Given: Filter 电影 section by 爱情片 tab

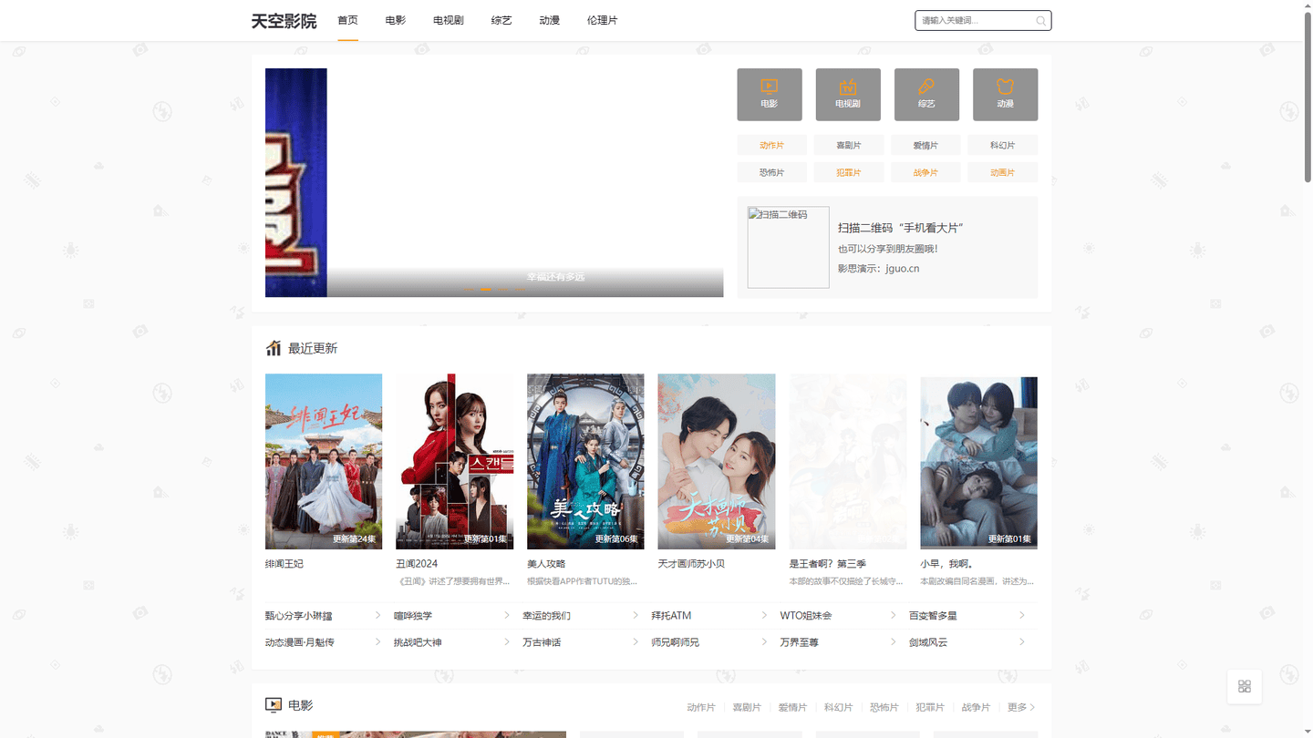Looking at the screenshot, I should (x=792, y=707).
